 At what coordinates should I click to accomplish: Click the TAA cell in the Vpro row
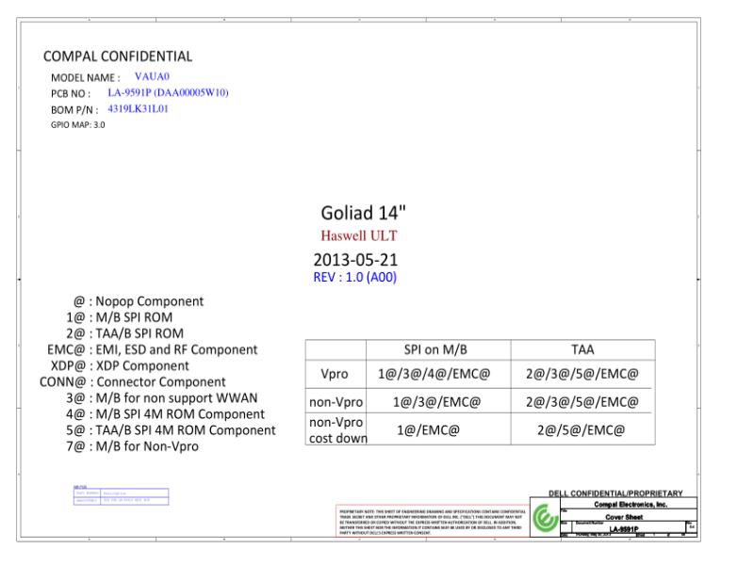click(x=582, y=374)
